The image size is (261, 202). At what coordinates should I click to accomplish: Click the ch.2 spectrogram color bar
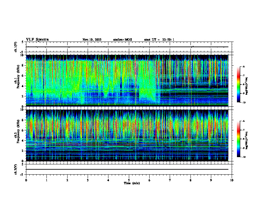[238, 139]
